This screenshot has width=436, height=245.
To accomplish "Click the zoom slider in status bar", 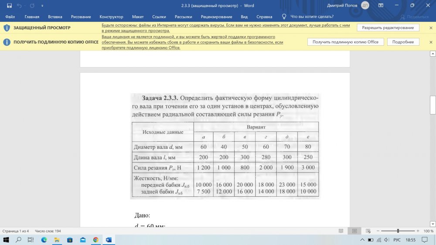I will coord(398,231).
